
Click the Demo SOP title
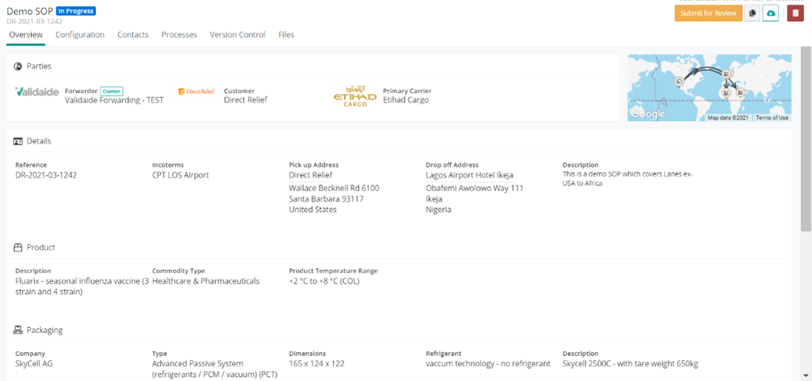(x=30, y=11)
